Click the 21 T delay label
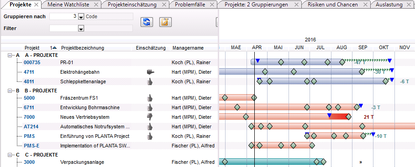The width and height of the screenshot is (415, 167). 368,117
